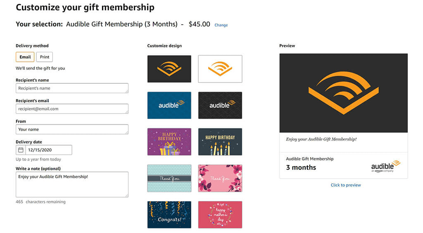The image size is (423, 233).
Task: Open the delivery date field 12/15/2020
Action: click(48, 150)
